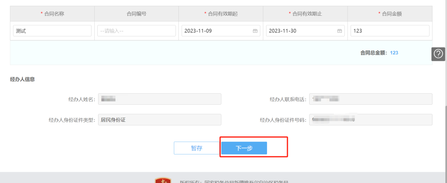Click the 合同有效期止 column header

(x=305, y=14)
